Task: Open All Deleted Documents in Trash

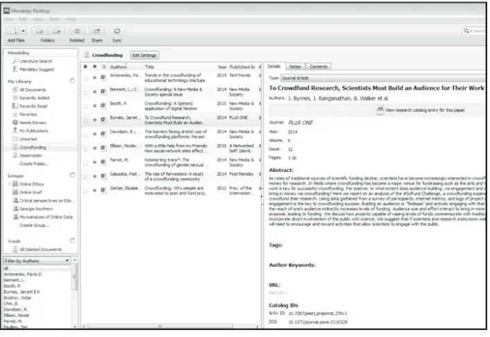Action: [x=40, y=250]
